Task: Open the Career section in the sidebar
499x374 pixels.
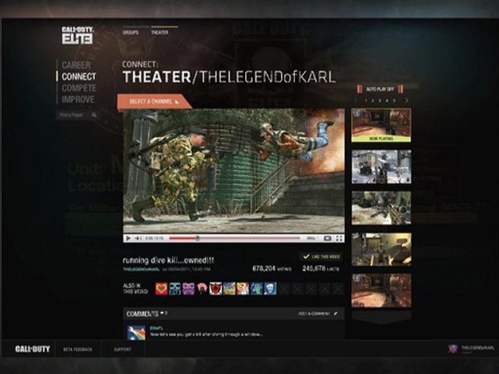Action: 76,65
